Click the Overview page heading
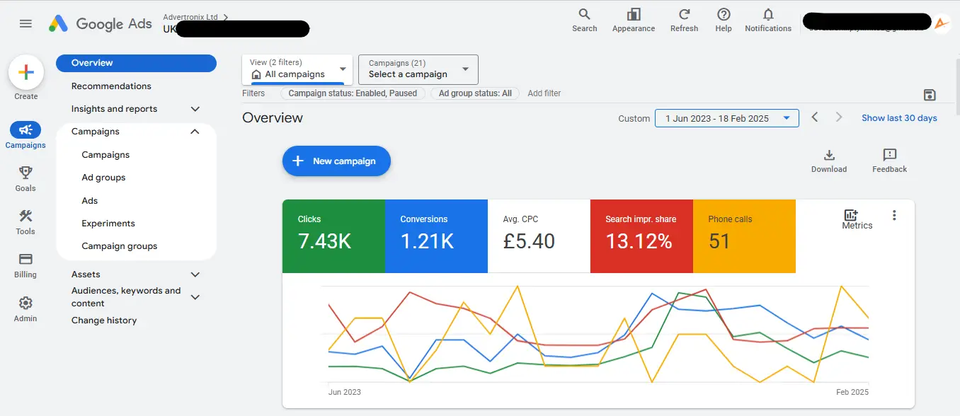The height and width of the screenshot is (416, 960). pos(273,117)
